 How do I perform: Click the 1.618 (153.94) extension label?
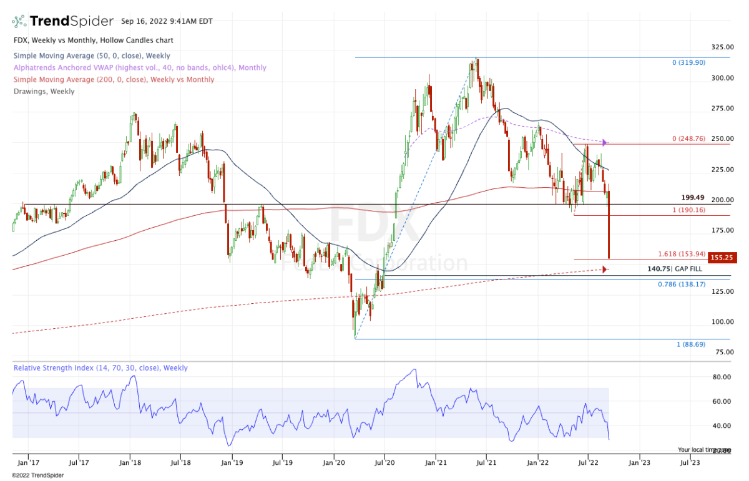[x=682, y=254]
